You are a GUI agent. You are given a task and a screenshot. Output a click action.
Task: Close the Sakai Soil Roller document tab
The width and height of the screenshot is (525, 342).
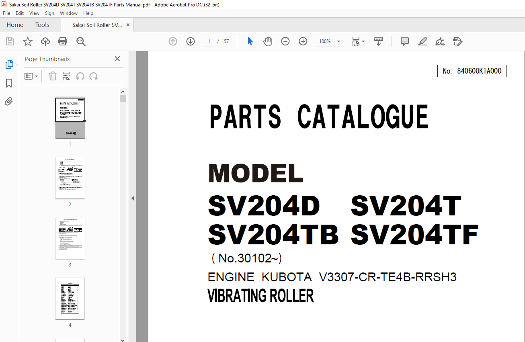click(x=128, y=25)
